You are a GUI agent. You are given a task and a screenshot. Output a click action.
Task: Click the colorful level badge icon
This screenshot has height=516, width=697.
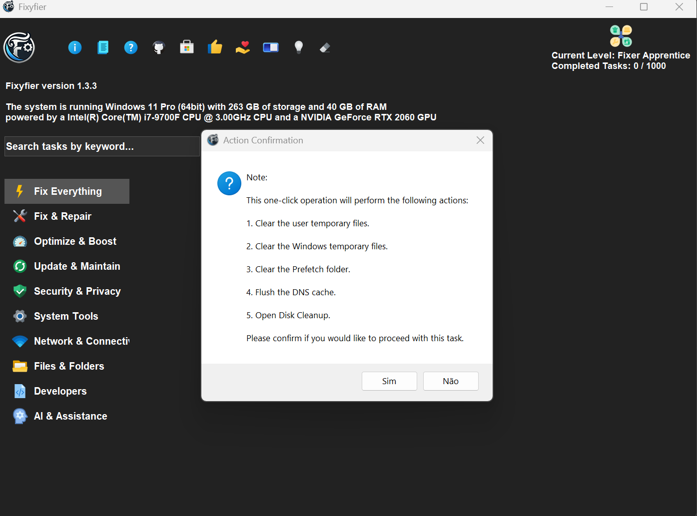621,36
